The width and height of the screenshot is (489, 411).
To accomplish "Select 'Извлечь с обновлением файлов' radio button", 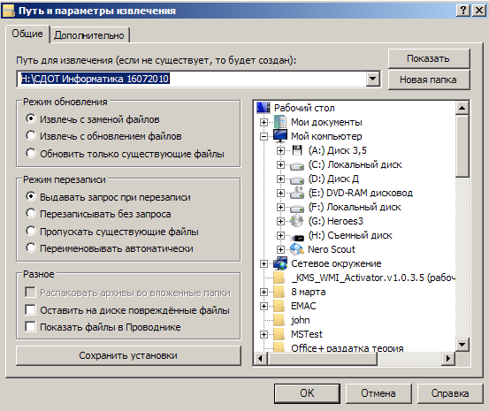I will pyautogui.click(x=31, y=135).
